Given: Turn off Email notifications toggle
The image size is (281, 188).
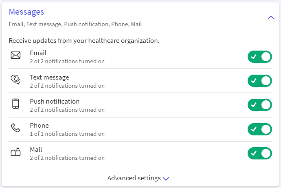Looking at the screenshot, I should pos(259,57).
